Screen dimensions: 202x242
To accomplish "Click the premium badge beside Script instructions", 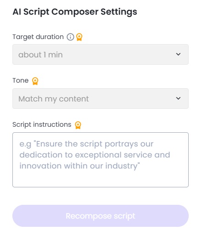I will [78, 125].
